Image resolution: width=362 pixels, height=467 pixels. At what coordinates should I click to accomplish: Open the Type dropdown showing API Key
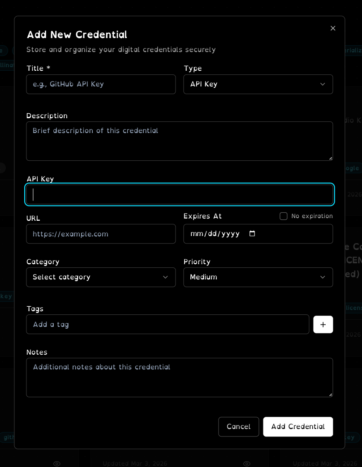click(x=258, y=84)
